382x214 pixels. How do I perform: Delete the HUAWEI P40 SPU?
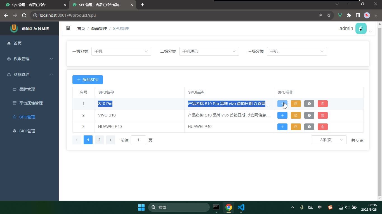(322, 127)
